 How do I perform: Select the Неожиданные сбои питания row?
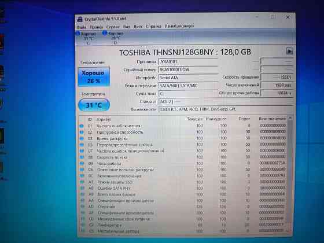pos(183,219)
